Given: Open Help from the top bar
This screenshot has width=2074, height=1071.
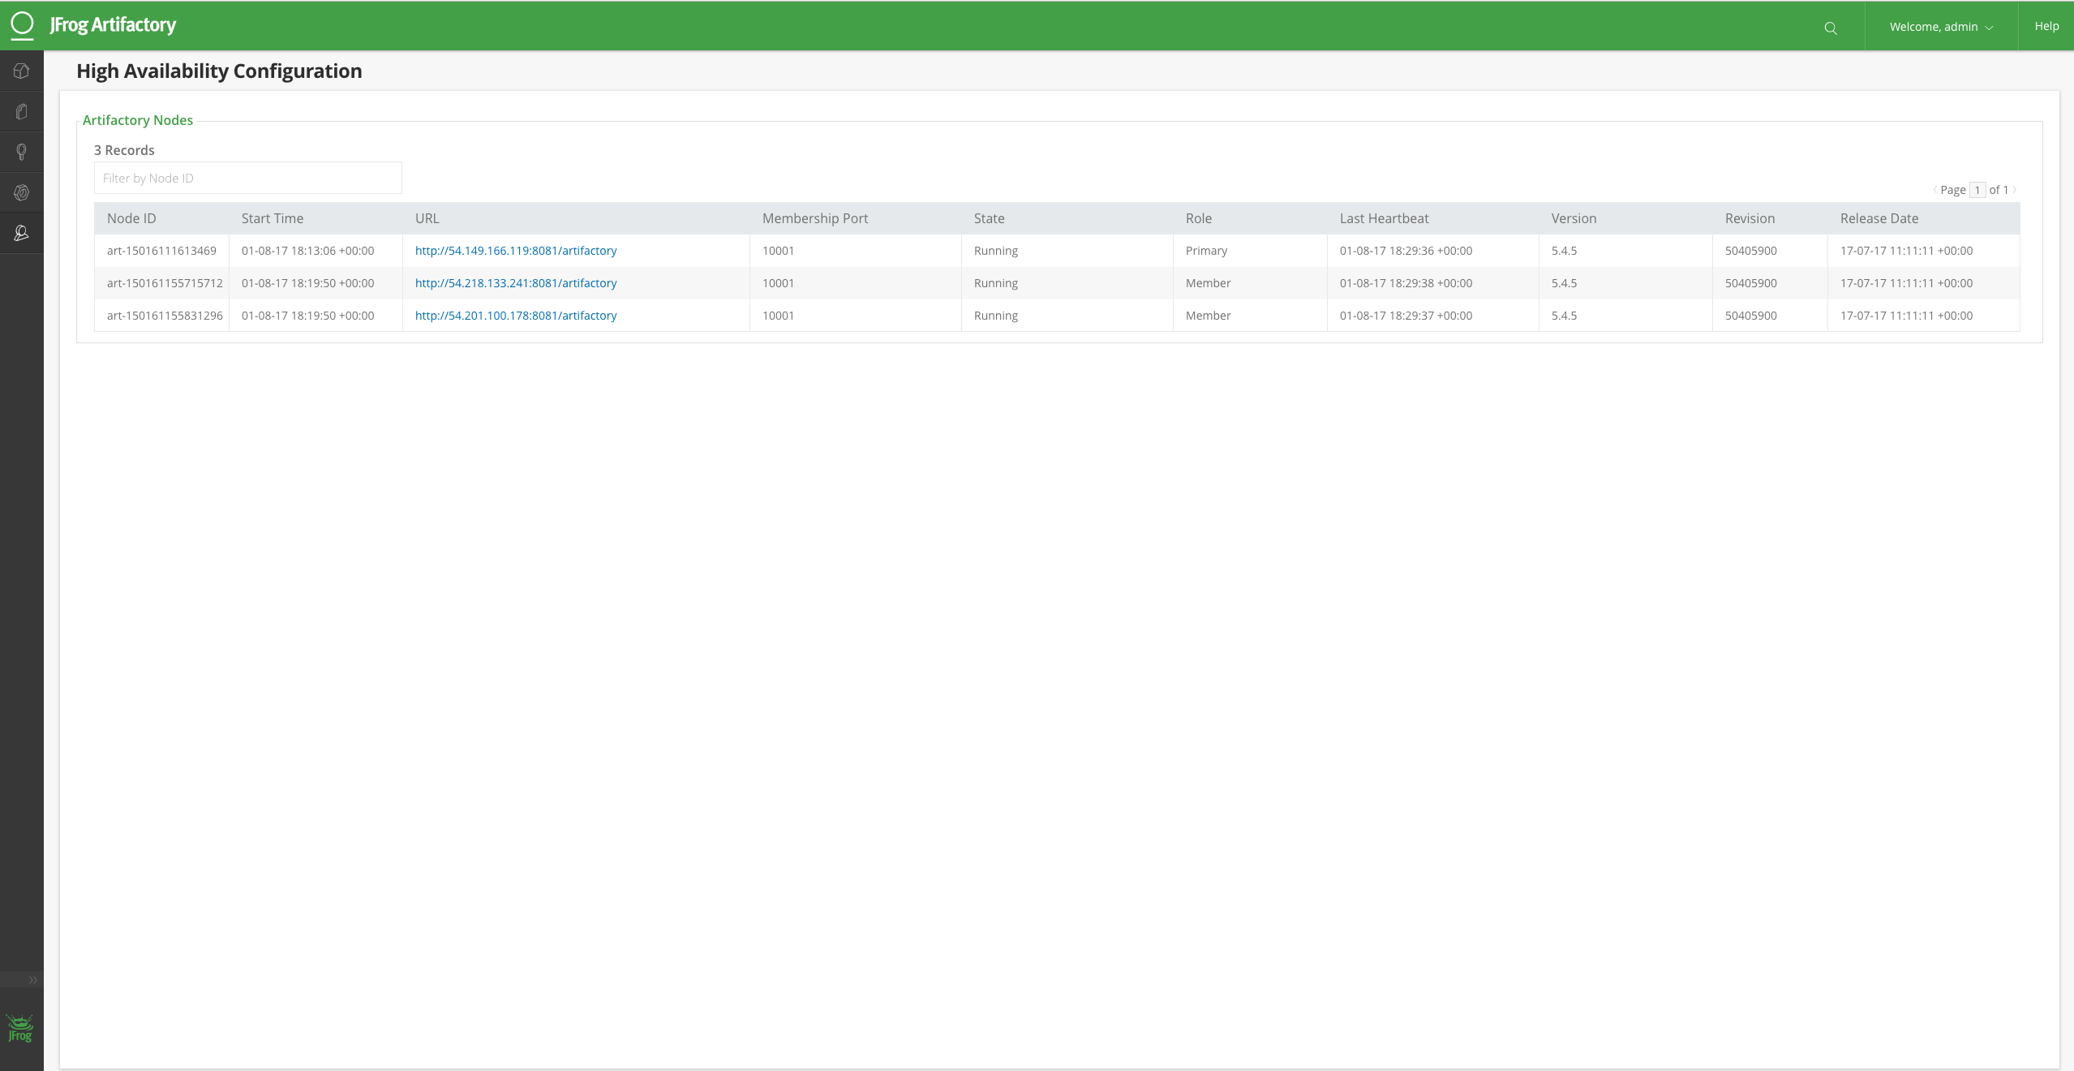Looking at the screenshot, I should [2047, 25].
